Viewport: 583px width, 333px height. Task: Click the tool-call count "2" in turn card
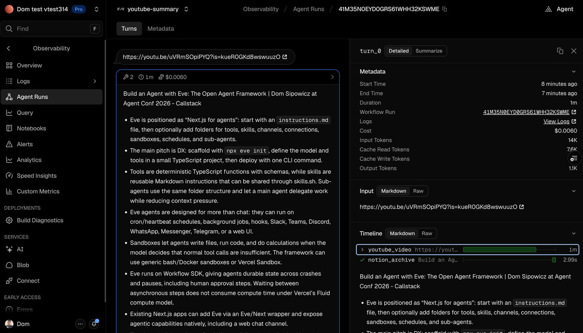tap(132, 77)
